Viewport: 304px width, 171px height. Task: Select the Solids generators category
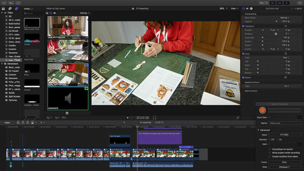[x=11, y=93]
